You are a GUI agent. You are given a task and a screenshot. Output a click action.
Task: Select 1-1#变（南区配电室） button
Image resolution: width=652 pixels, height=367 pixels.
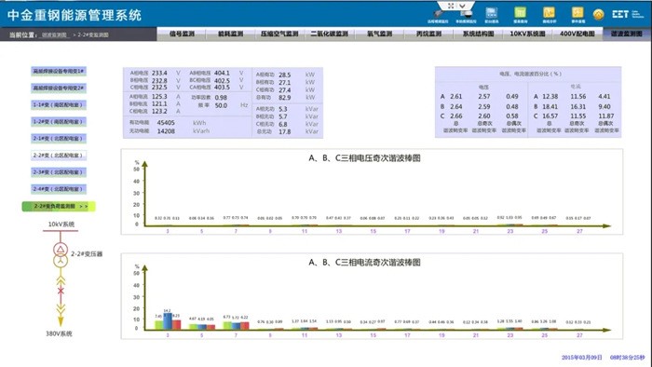pyautogui.click(x=59, y=104)
